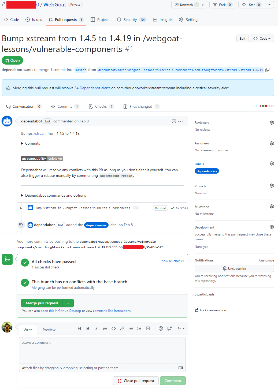The image size is (278, 389).
Task: Edit Projects with the gear icon
Action: click(x=272, y=186)
